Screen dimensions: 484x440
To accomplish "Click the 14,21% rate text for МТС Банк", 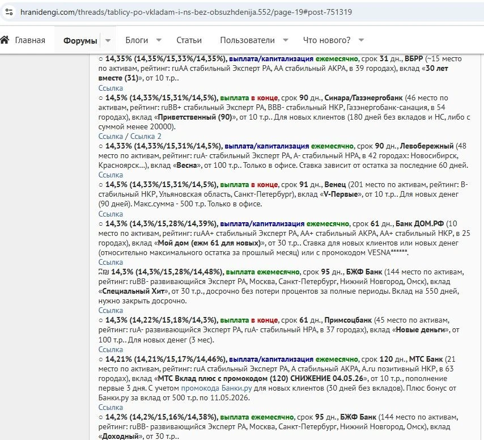I will click(x=118, y=359).
